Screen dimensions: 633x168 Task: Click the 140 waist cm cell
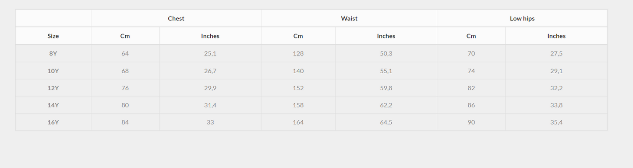(298, 71)
